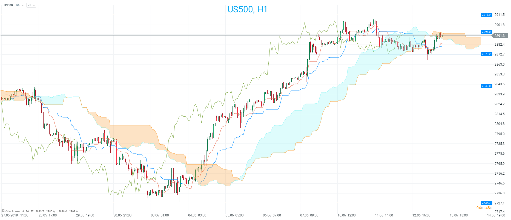511x220 pixels.
Task: Click the 03.06 01:00 time axis label
Action: pyautogui.click(x=160, y=215)
